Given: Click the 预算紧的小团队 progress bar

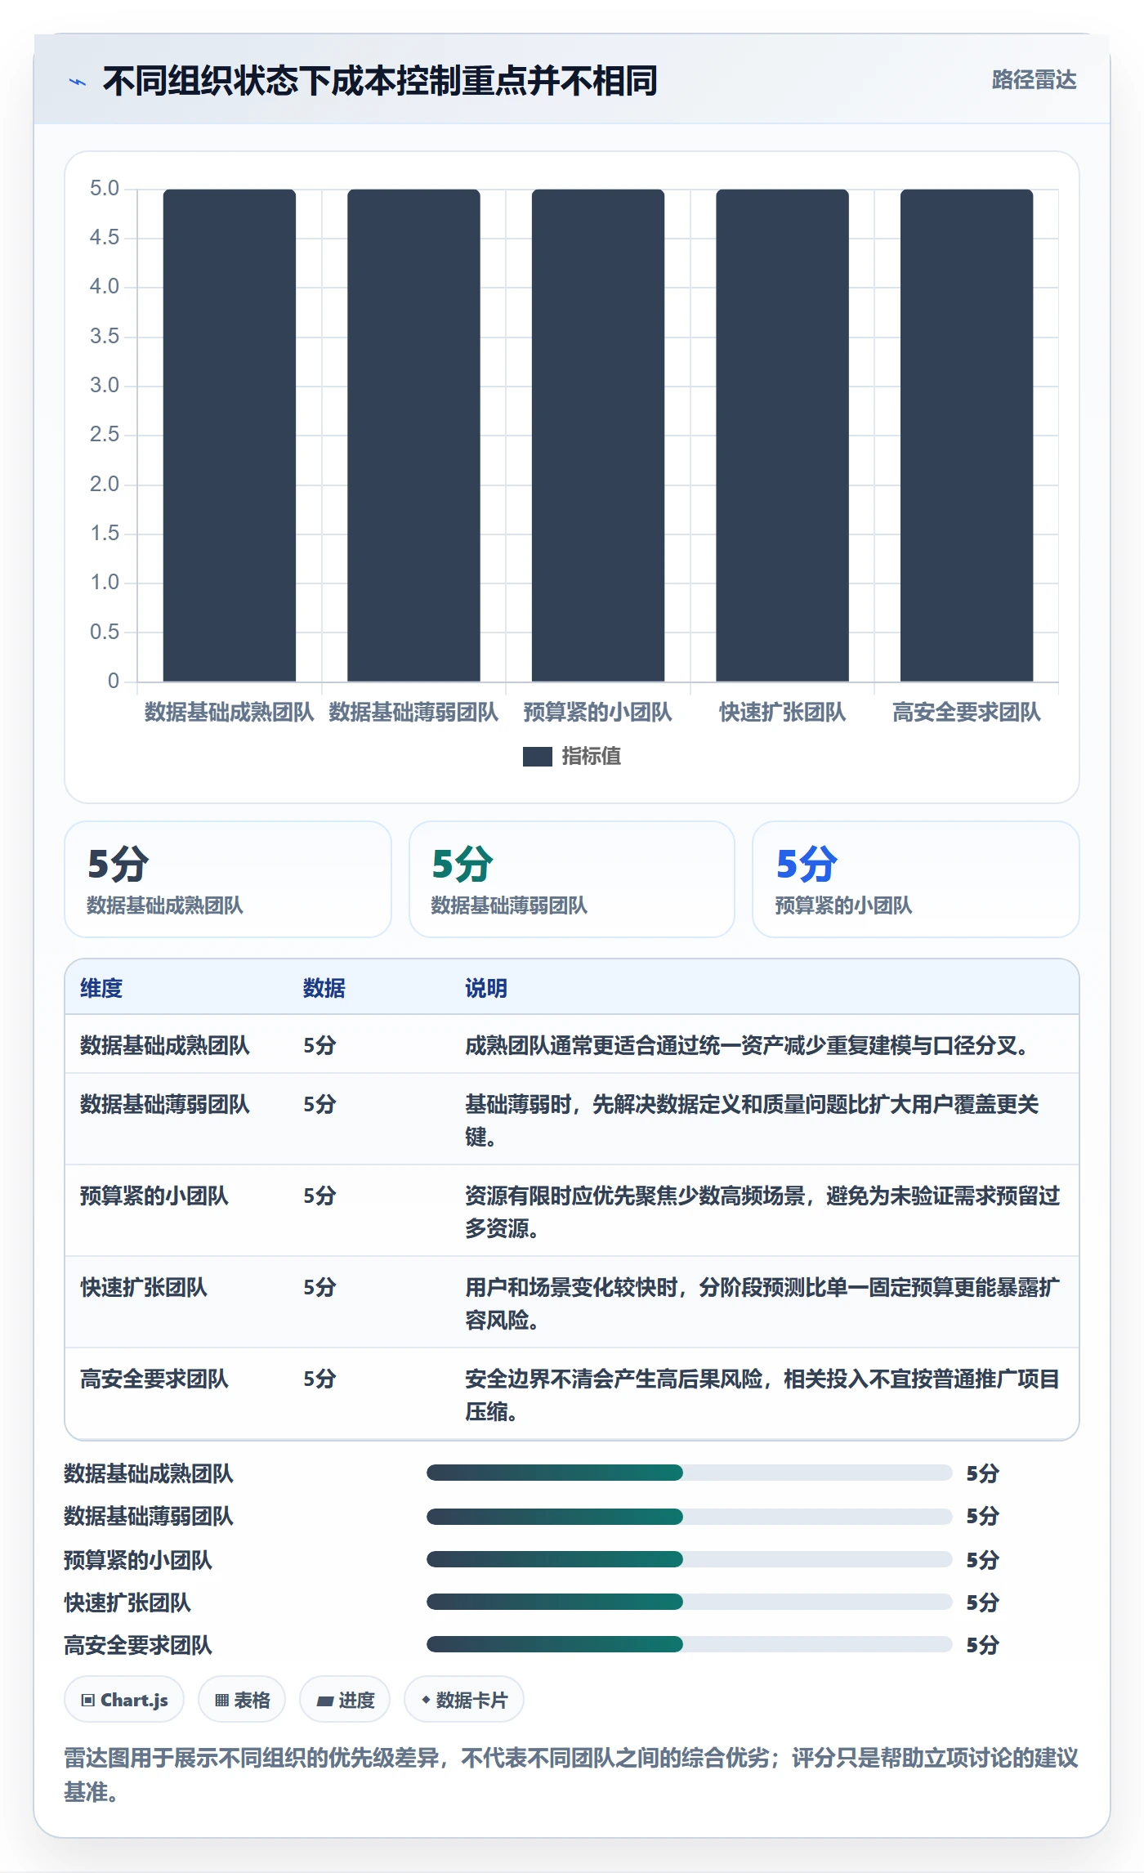Looking at the screenshot, I should pyautogui.click(x=689, y=1559).
